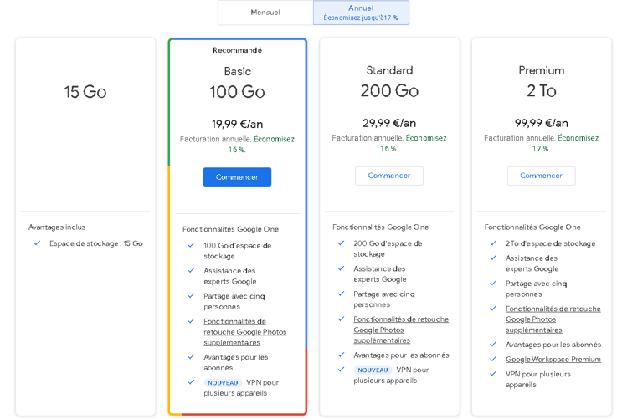This screenshot has height=419, width=622.
Task: Click 'Économisez 17 %' text in Premium card
Action: point(565,143)
